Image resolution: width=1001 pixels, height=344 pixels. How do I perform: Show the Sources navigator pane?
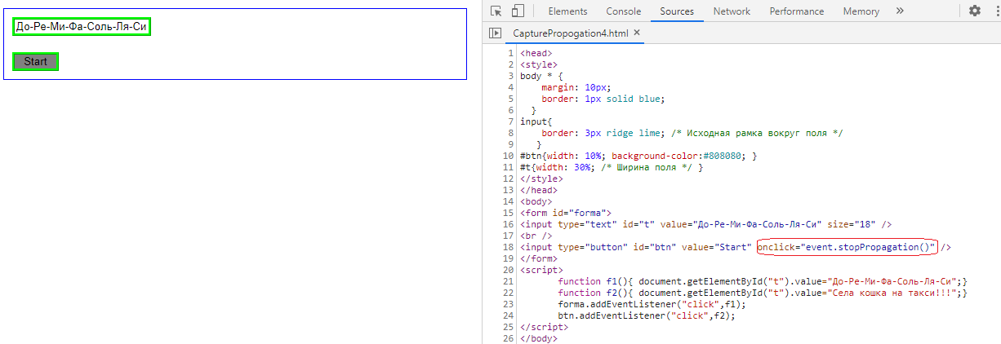click(x=494, y=33)
